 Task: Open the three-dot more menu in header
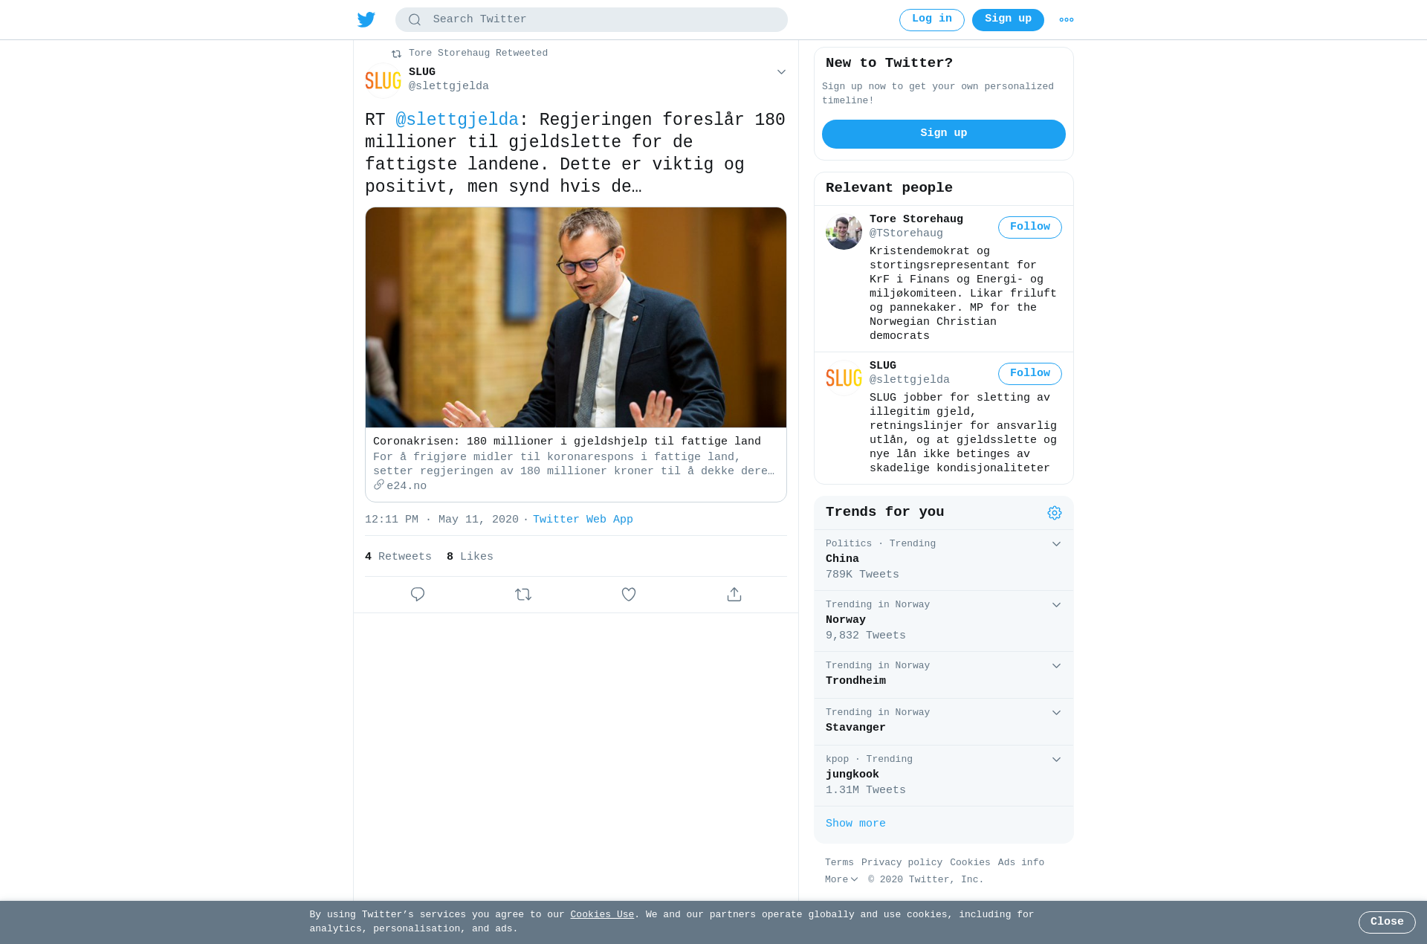[x=1066, y=20]
